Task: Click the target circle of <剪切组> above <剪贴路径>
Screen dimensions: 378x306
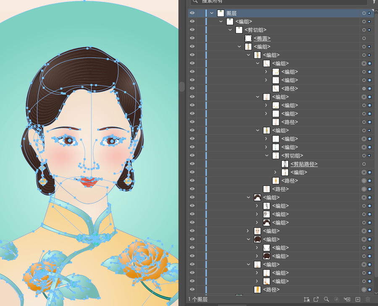Action: pyautogui.click(x=364, y=156)
